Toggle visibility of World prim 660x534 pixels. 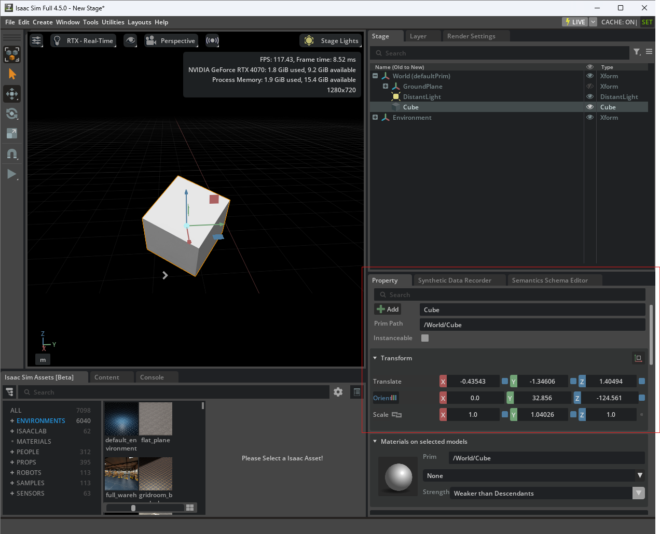pos(590,76)
